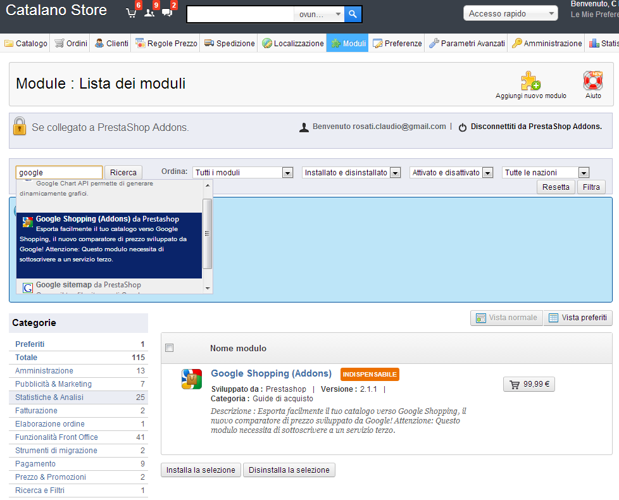The height and width of the screenshot is (500, 619).
Task: Click the header search input field
Action: tap(241, 14)
